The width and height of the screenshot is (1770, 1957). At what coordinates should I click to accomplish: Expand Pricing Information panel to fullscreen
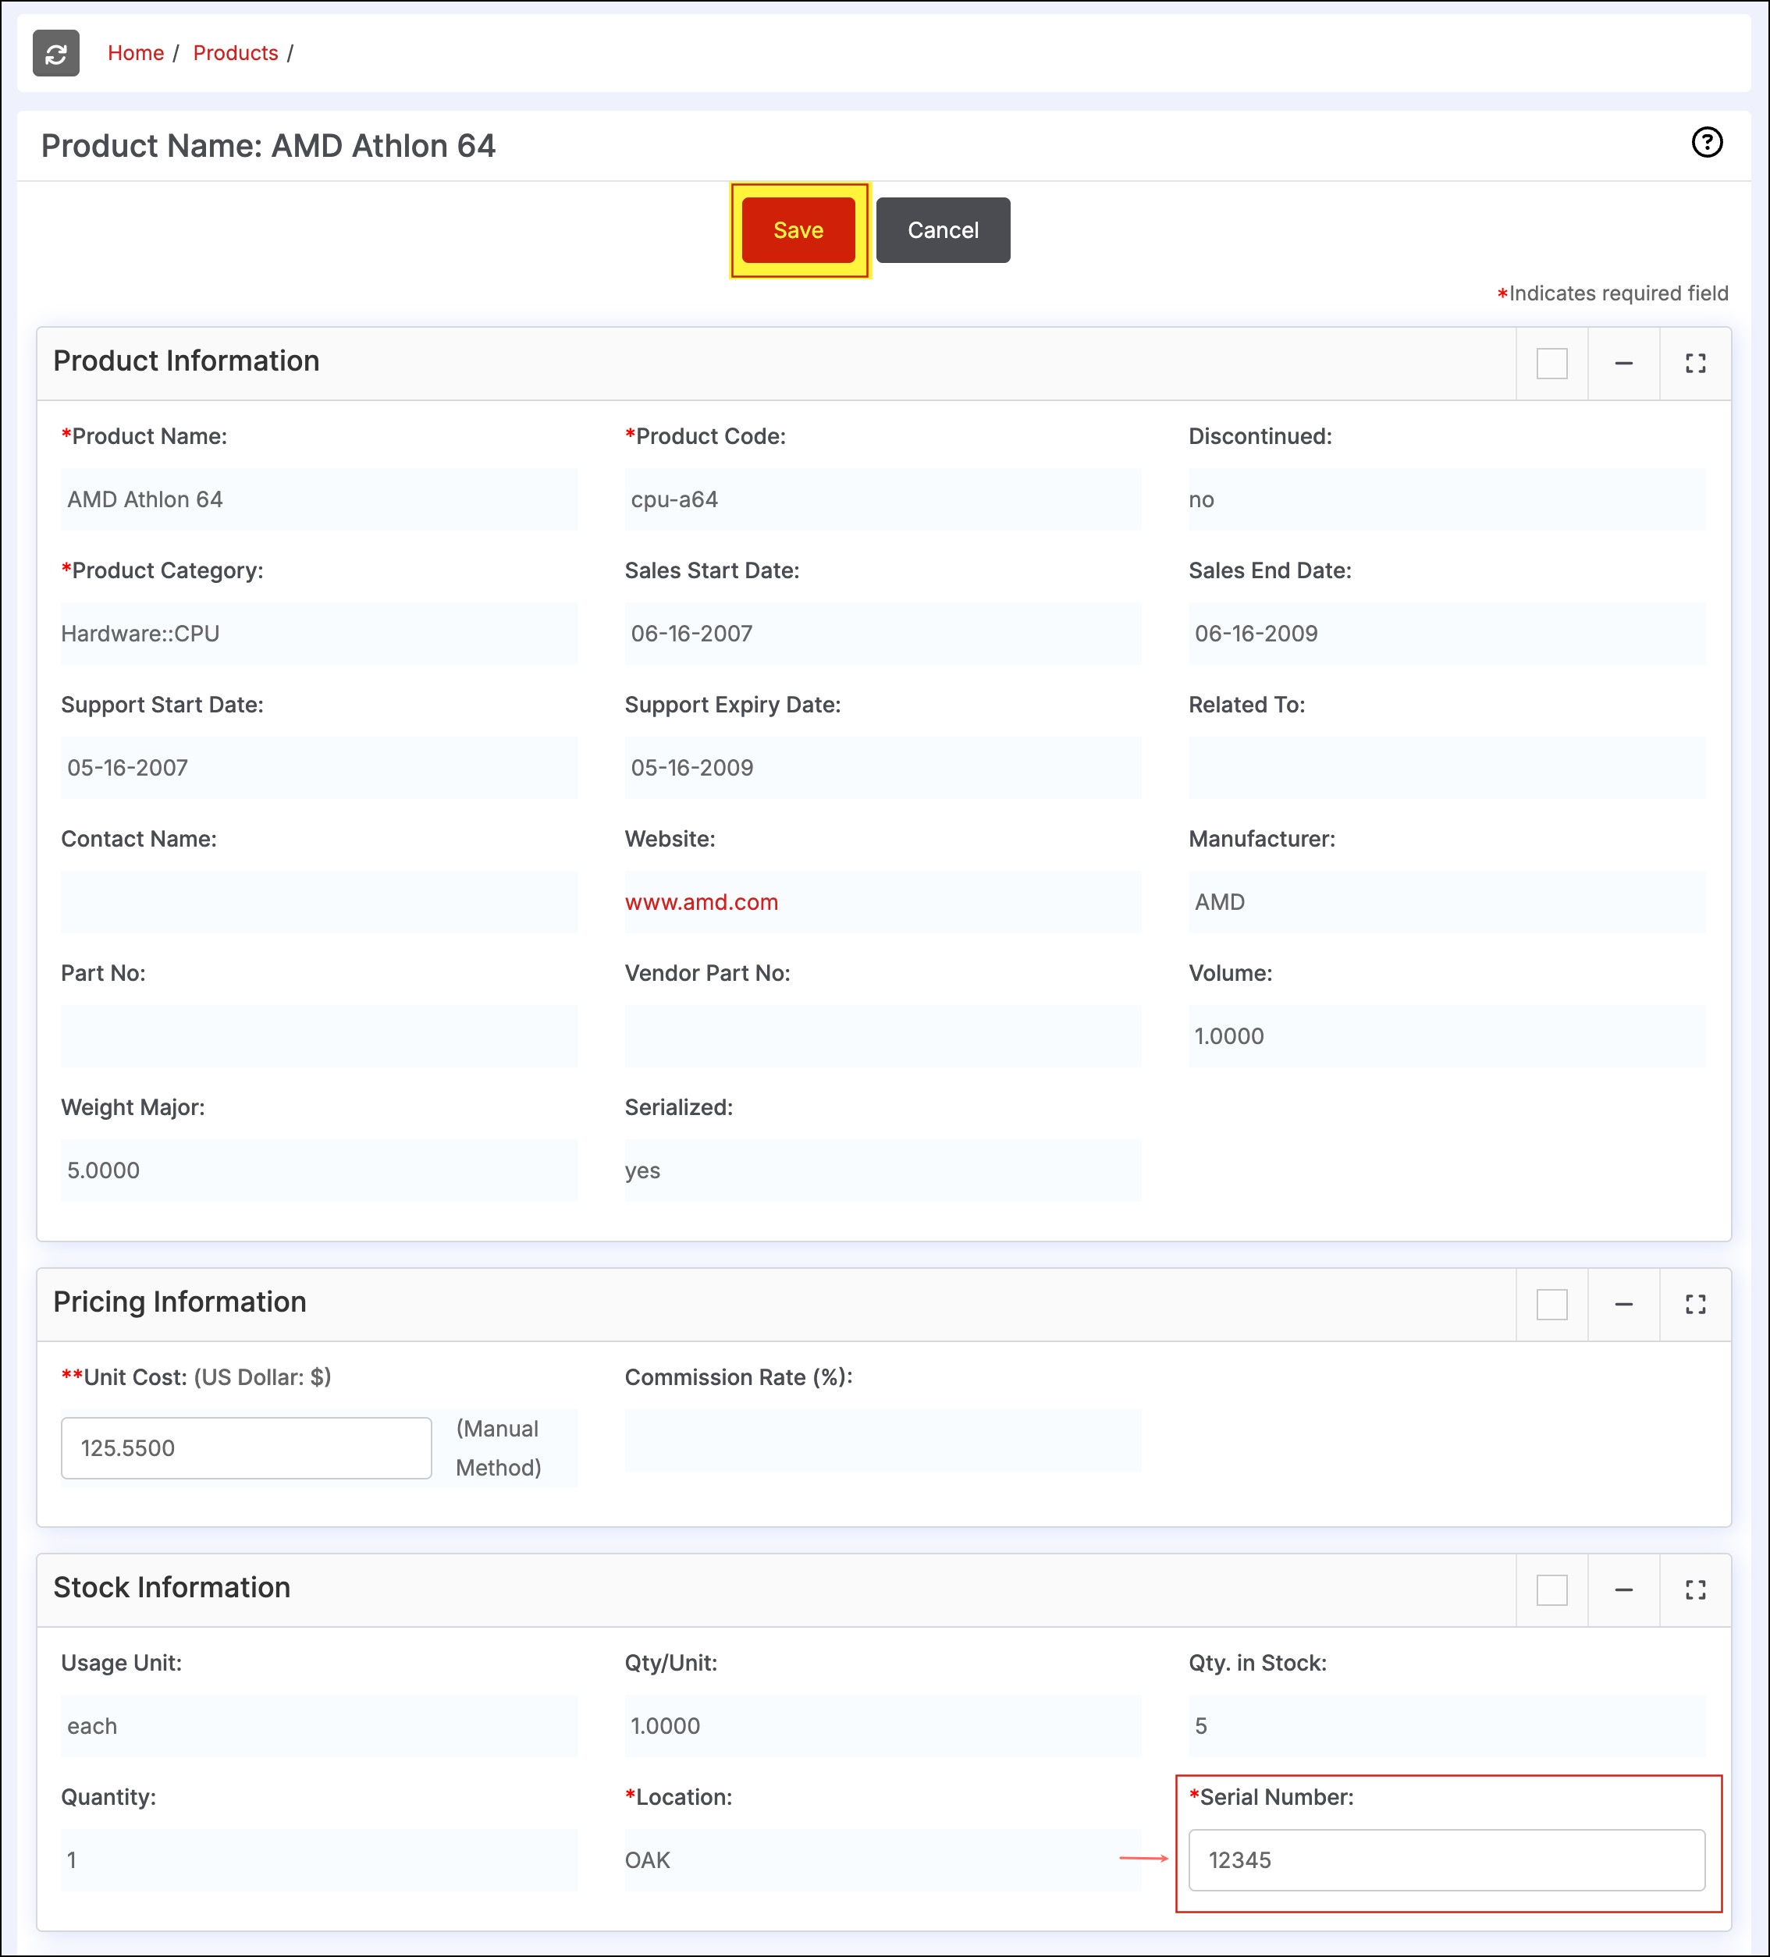click(x=1695, y=1305)
